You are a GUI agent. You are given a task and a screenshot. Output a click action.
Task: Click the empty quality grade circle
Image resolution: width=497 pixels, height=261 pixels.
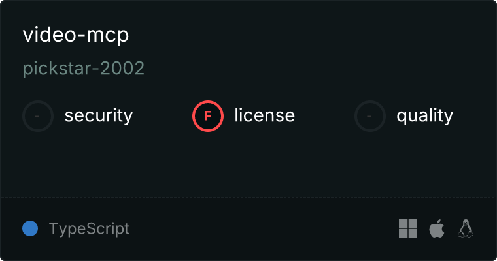[x=370, y=116]
